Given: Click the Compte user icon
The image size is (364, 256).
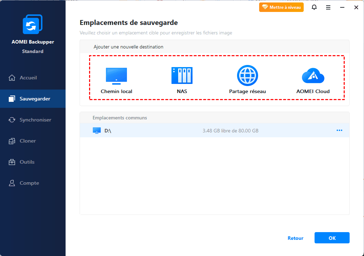Looking at the screenshot, I should pyautogui.click(x=12, y=183).
